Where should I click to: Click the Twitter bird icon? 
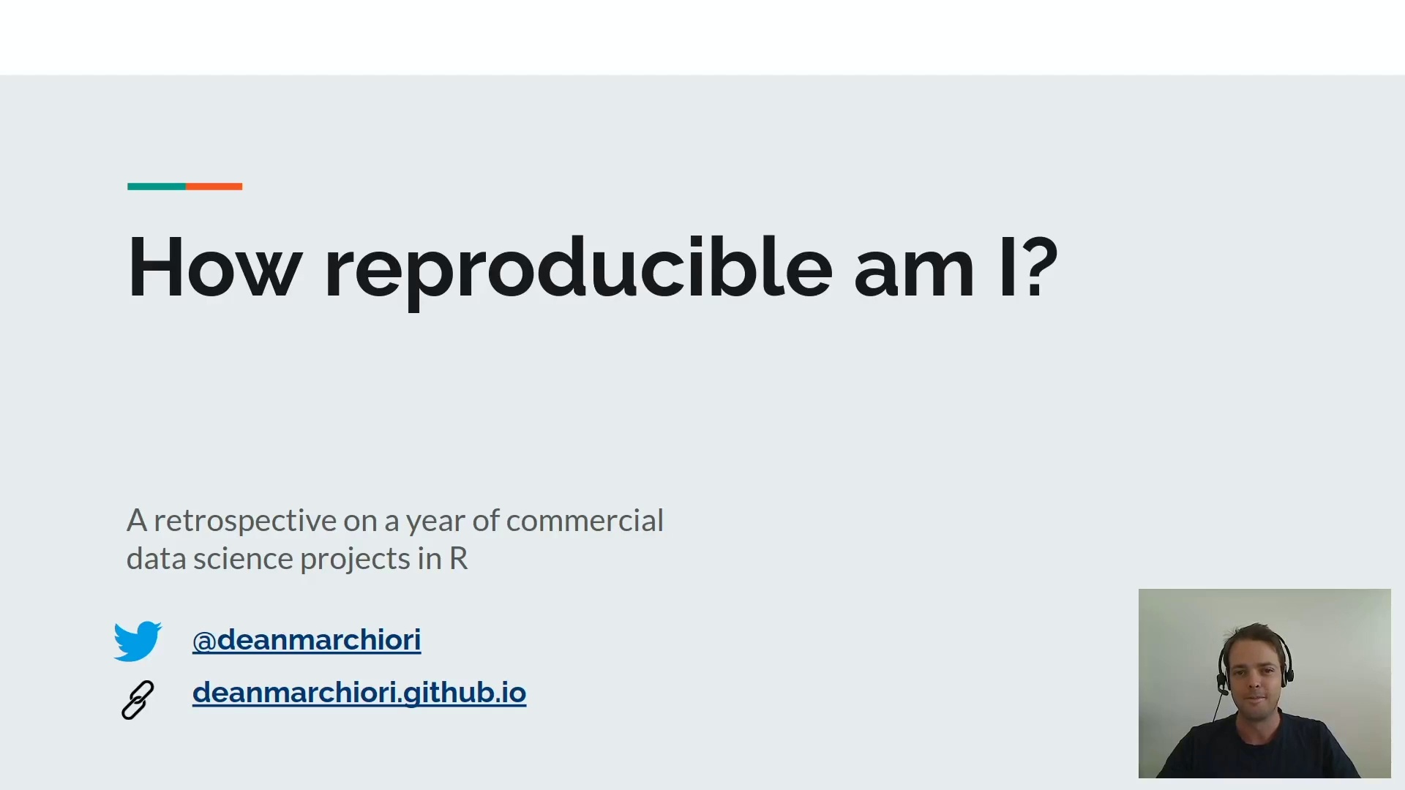pos(138,641)
